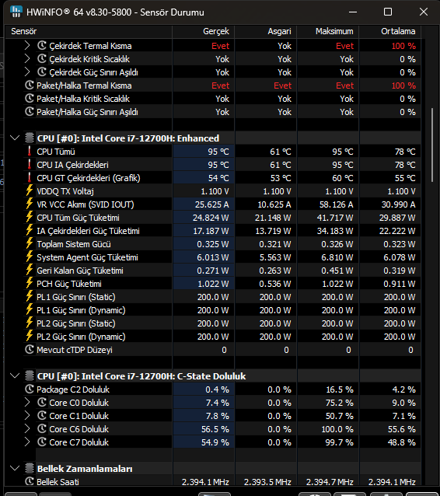Expand the Core C1 Doluluk row

coord(27,416)
